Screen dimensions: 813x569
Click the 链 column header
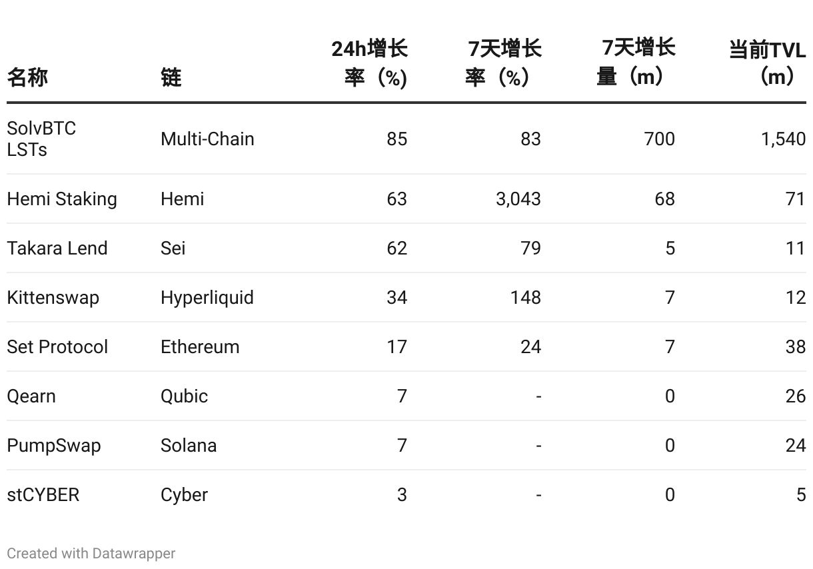pos(171,77)
